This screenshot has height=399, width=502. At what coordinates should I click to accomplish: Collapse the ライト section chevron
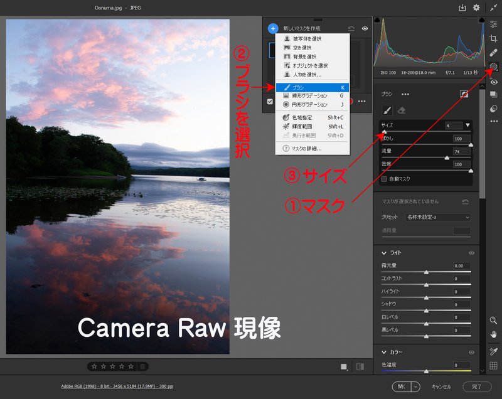pos(384,253)
